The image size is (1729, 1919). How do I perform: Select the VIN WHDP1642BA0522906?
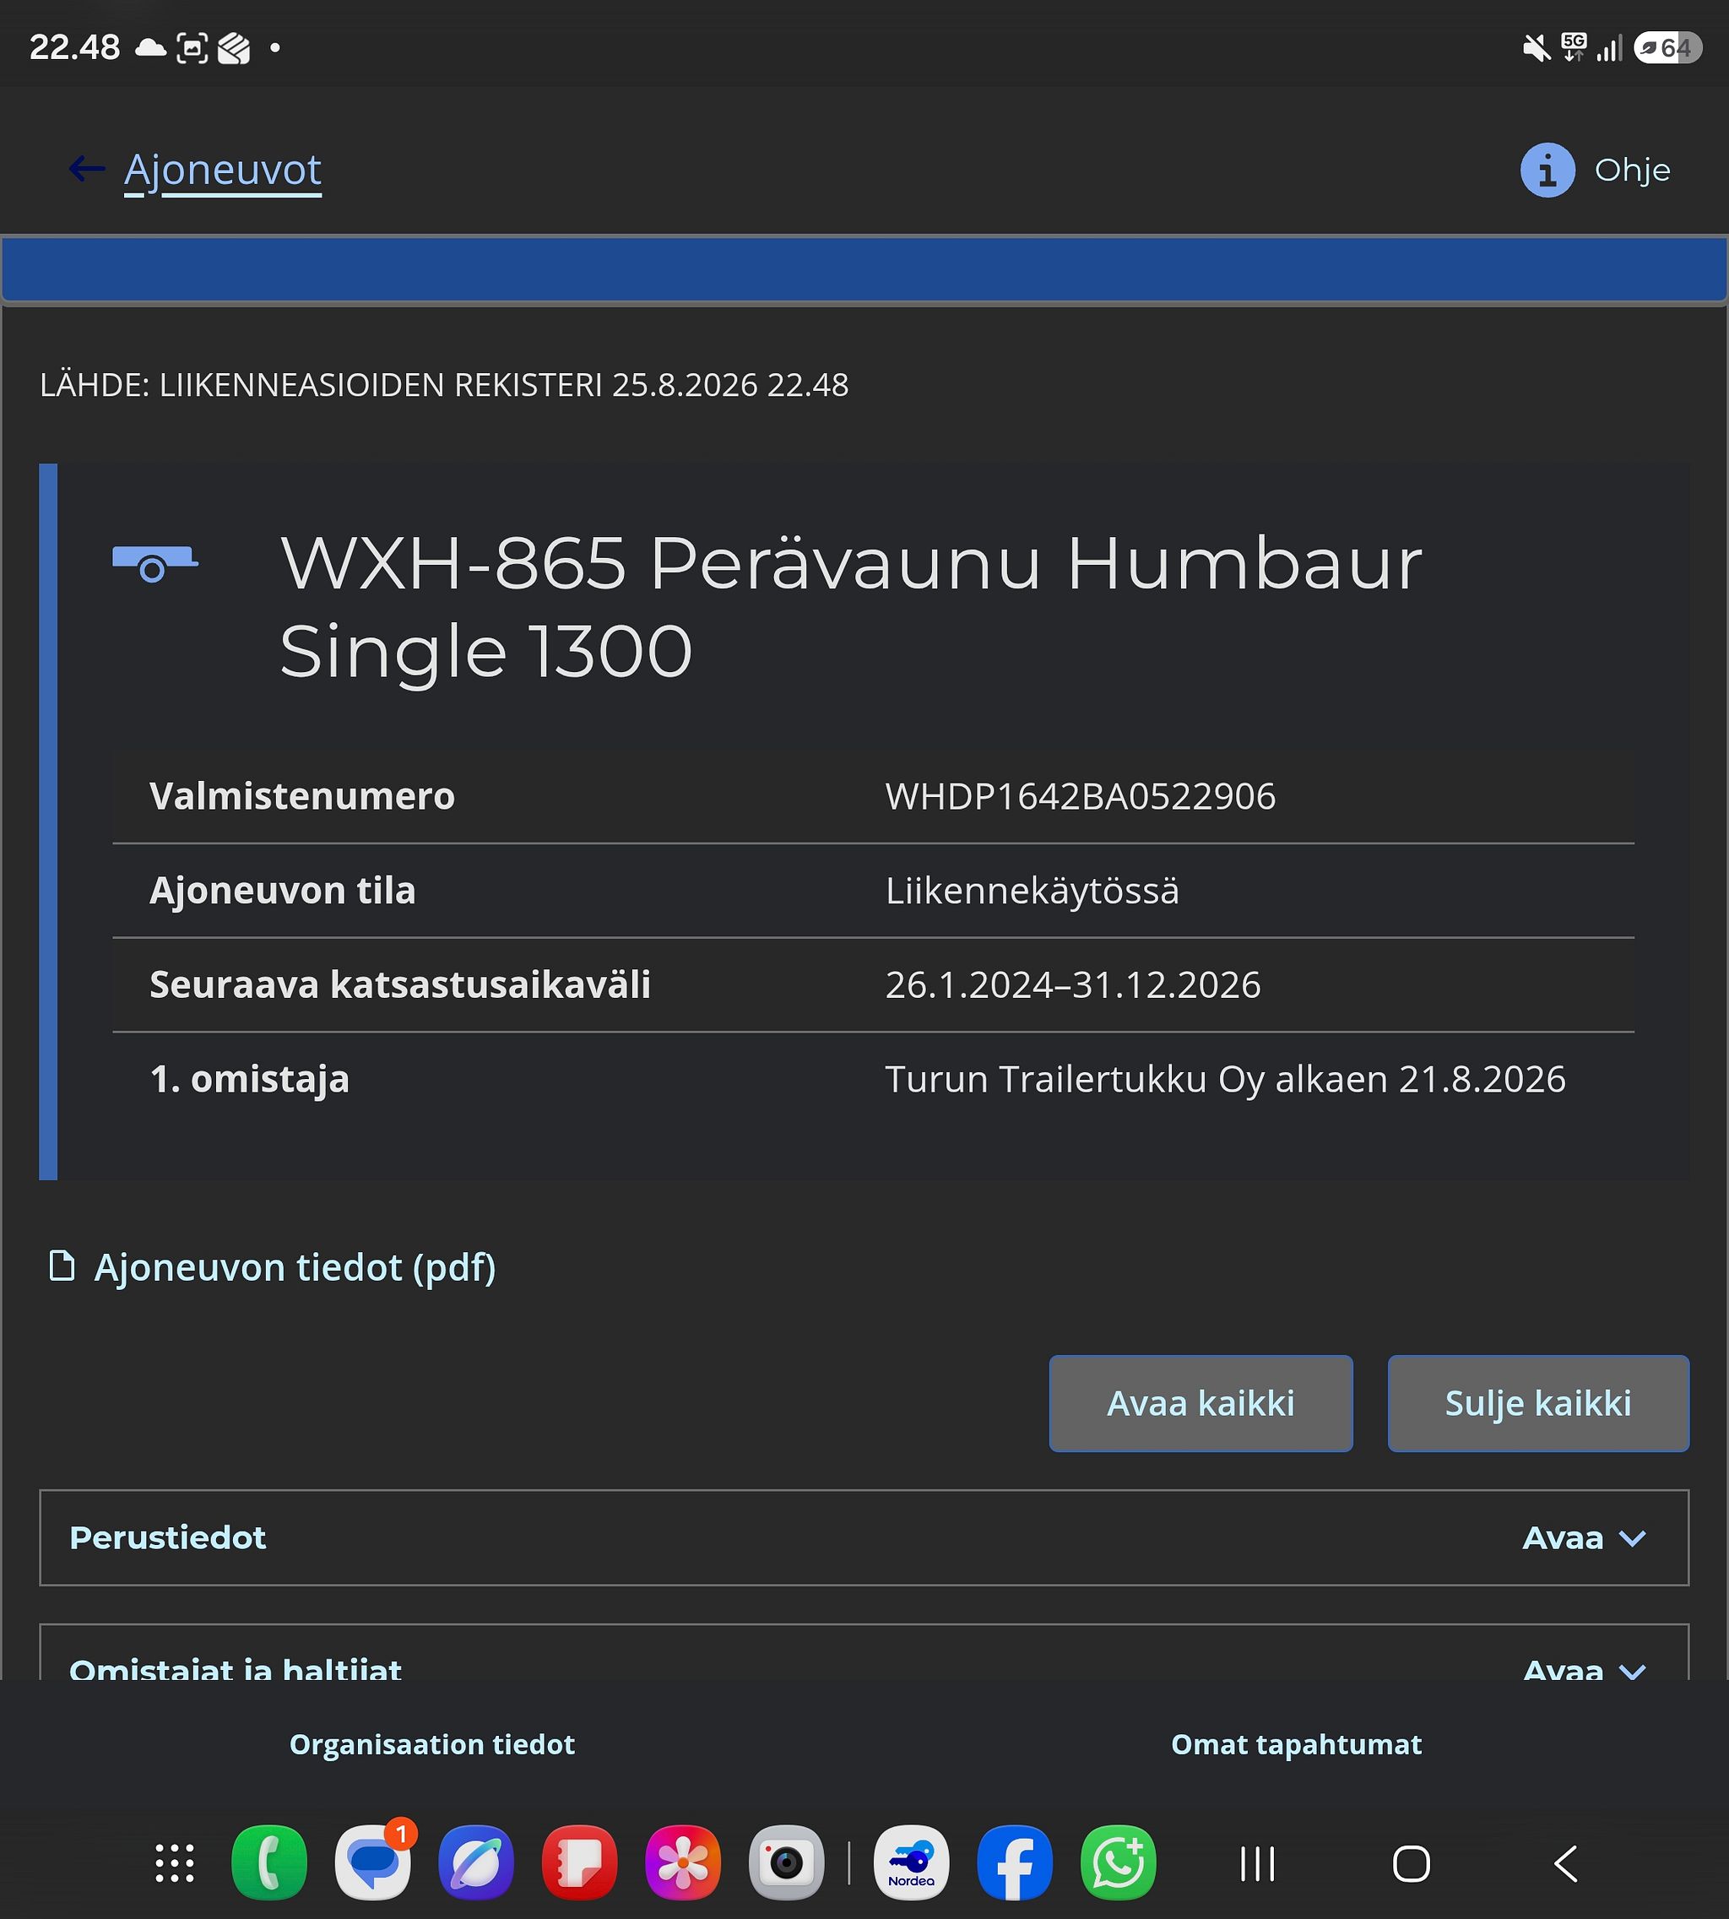(1080, 796)
